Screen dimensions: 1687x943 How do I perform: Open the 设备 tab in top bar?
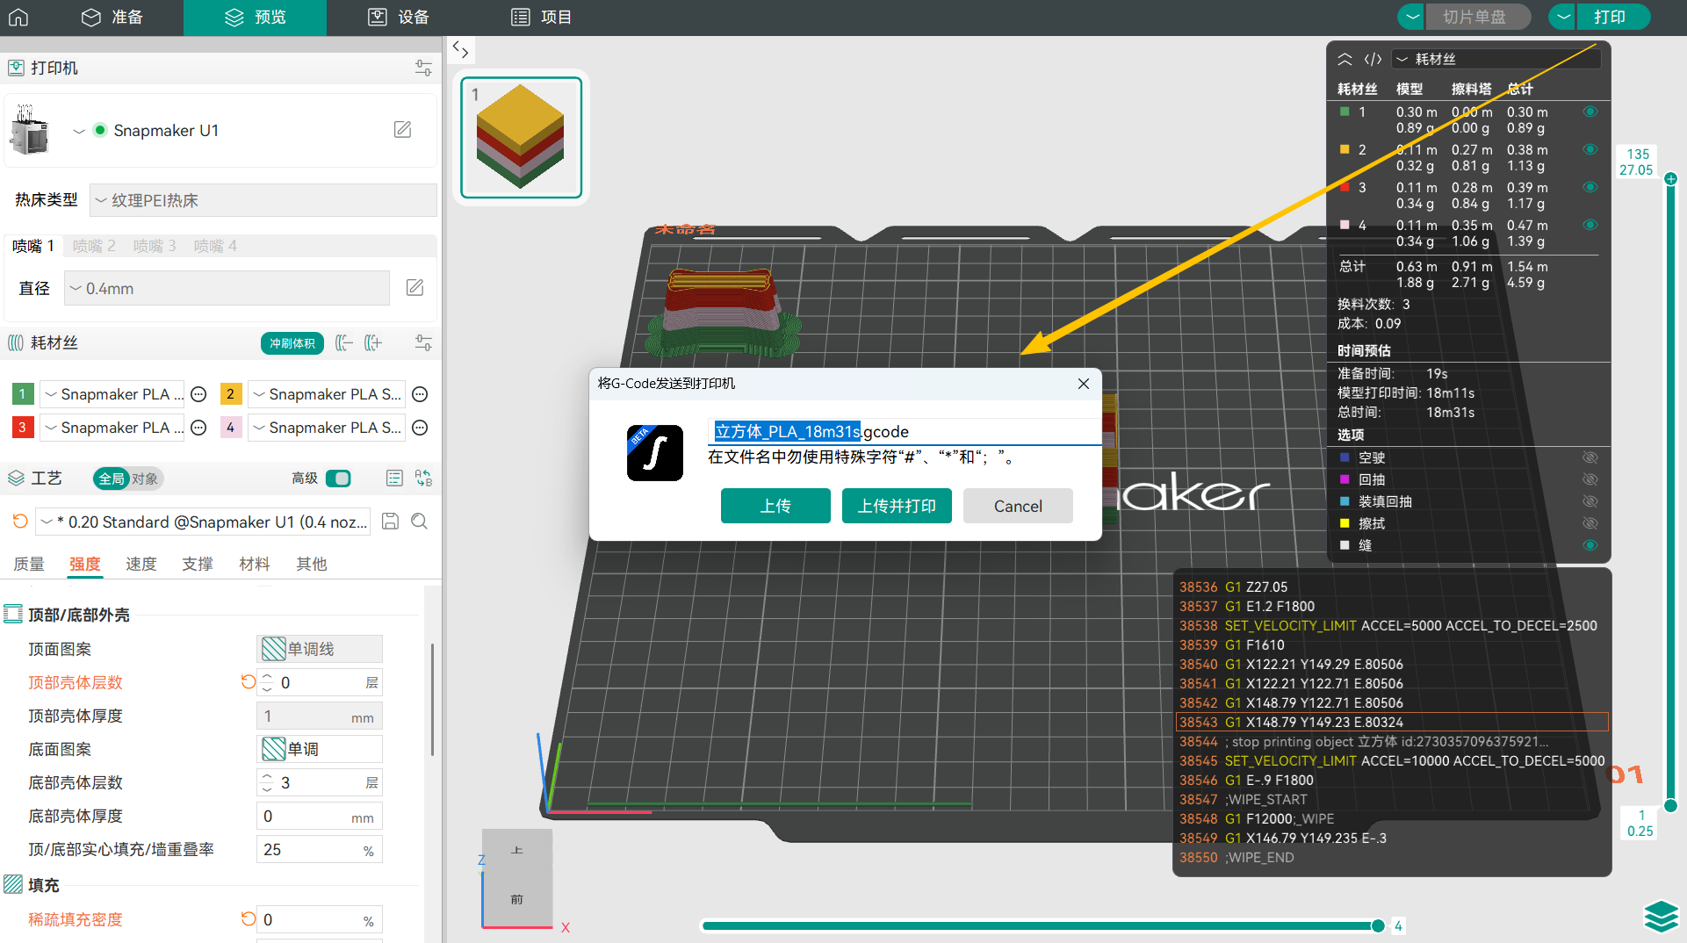pyautogui.click(x=399, y=17)
